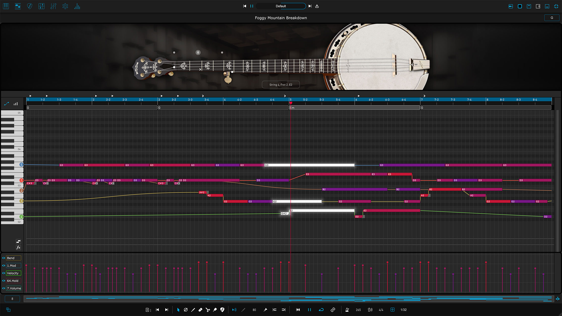The width and height of the screenshot is (562, 316).
Task: Select the eraser tool
Action: point(200,310)
